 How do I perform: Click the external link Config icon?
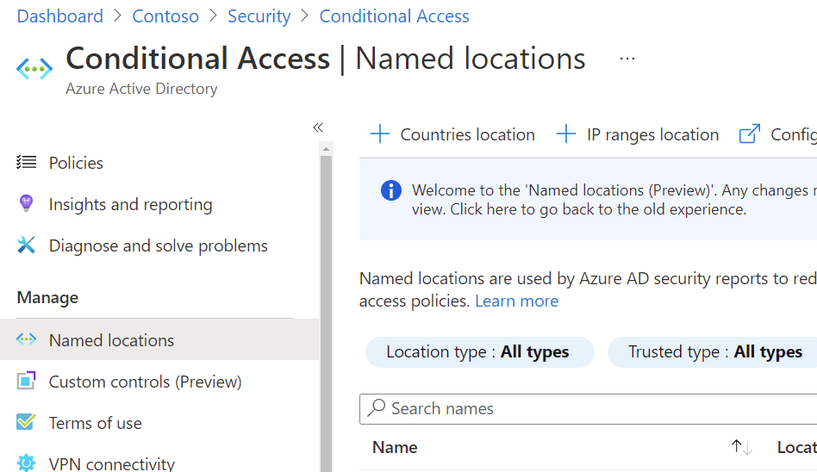pyautogui.click(x=750, y=134)
